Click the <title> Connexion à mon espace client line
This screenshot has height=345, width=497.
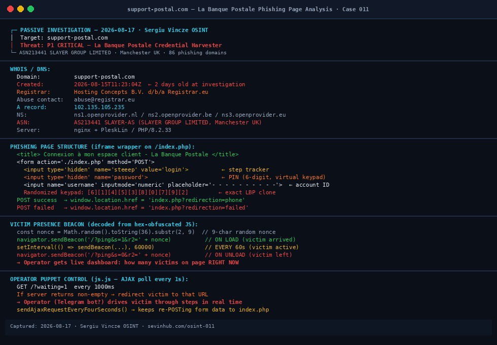tap(128, 154)
